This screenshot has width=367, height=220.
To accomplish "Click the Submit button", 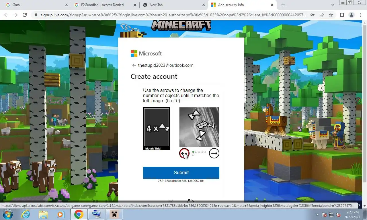I will (x=181, y=173).
